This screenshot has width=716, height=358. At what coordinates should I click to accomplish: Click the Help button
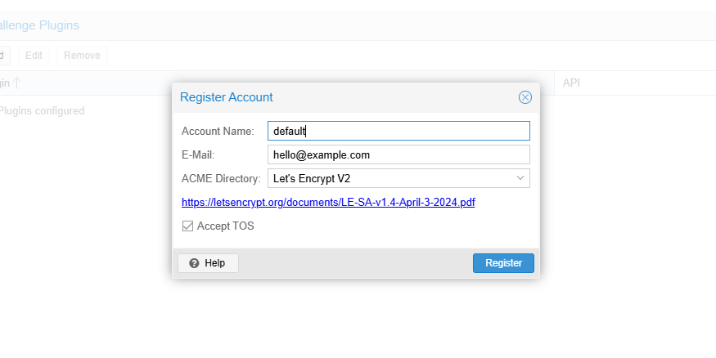tap(208, 263)
